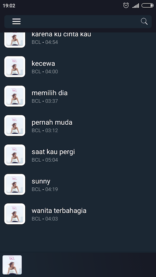Tap the album cover beside pernah muda

[15, 126]
